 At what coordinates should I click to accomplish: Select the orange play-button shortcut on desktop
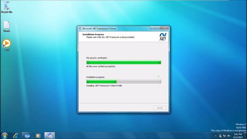pos(7,45)
